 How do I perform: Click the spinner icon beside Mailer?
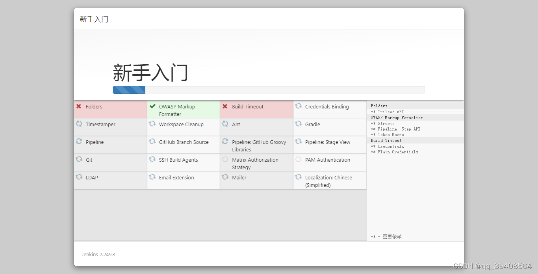[225, 177]
